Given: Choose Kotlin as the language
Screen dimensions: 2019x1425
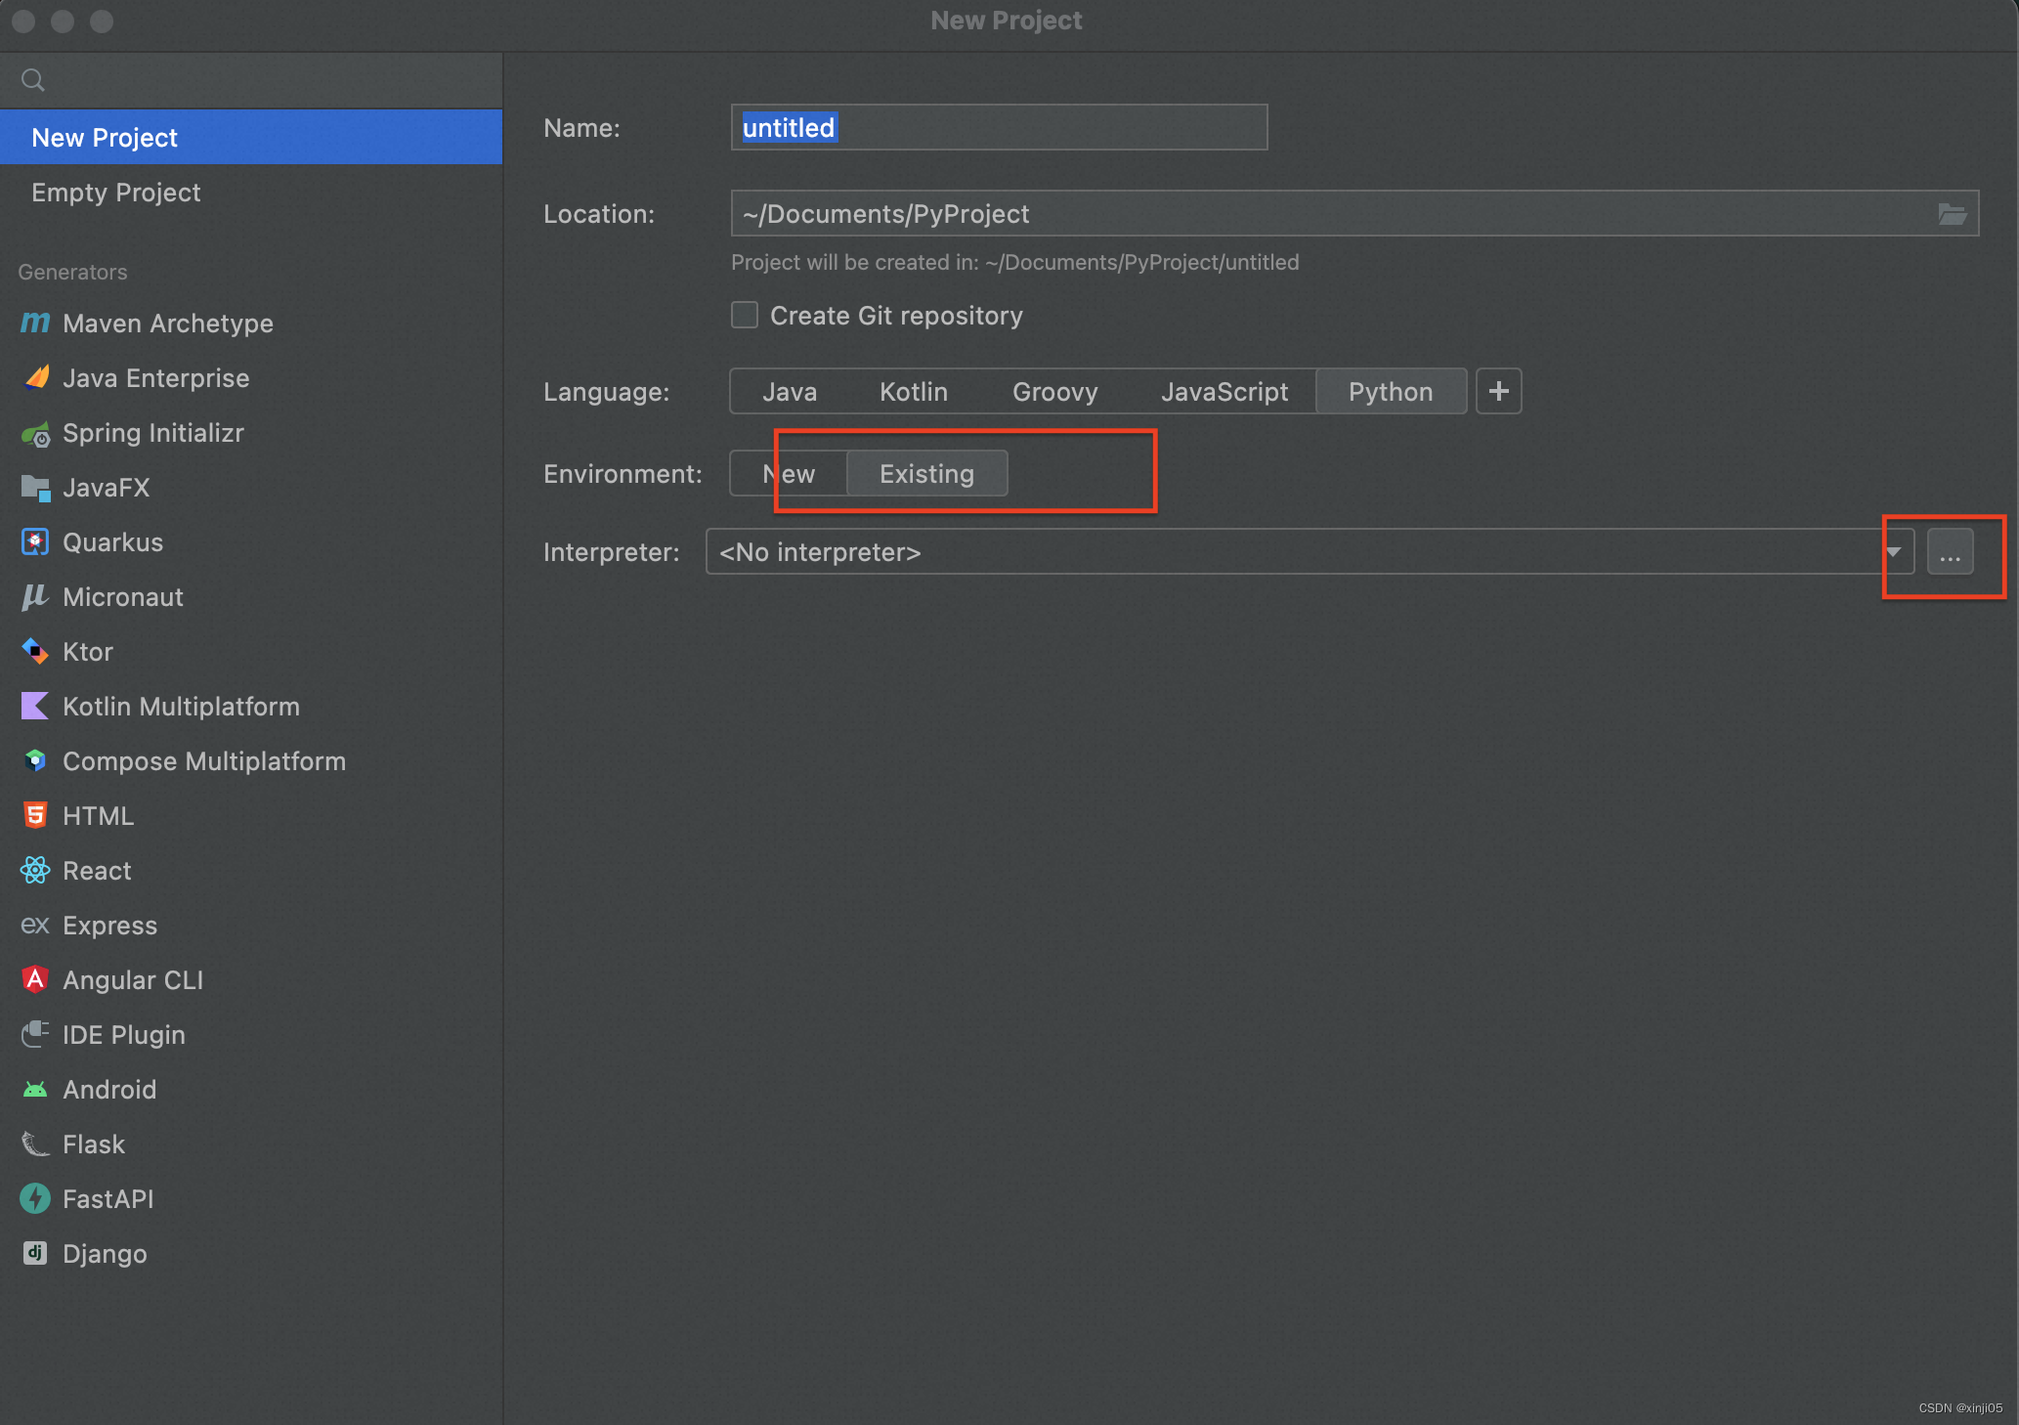Looking at the screenshot, I should click(x=913, y=392).
